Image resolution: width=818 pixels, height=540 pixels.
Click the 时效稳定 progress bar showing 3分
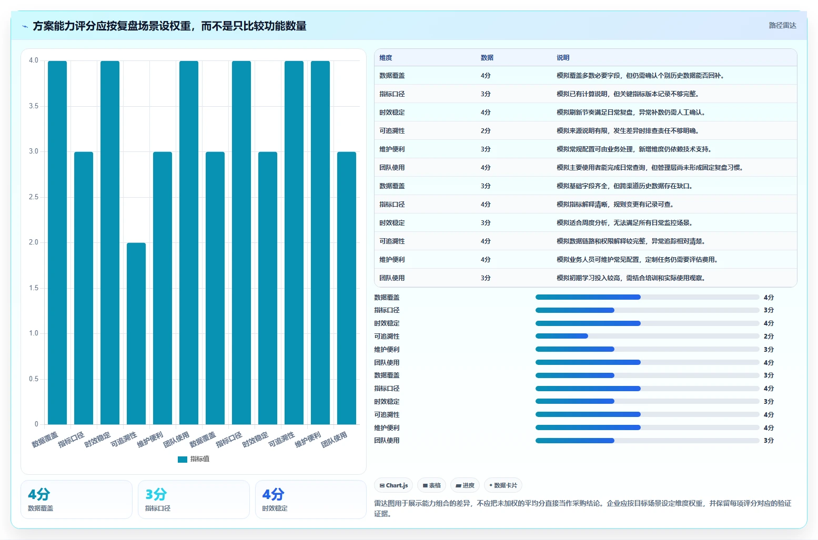[647, 401]
